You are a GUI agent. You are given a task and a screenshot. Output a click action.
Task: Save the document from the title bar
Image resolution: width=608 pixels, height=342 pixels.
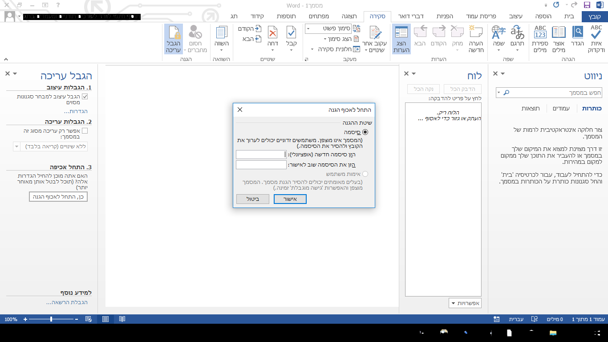(587, 5)
